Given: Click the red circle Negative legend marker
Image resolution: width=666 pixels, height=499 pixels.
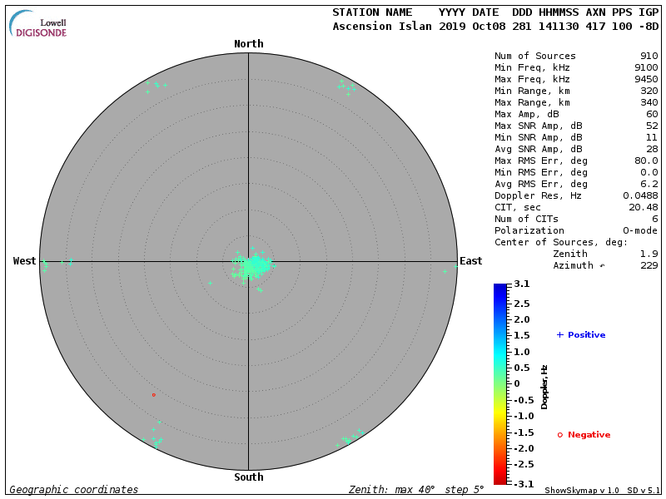Looking at the screenshot, I should pyautogui.click(x=559, y=435).
